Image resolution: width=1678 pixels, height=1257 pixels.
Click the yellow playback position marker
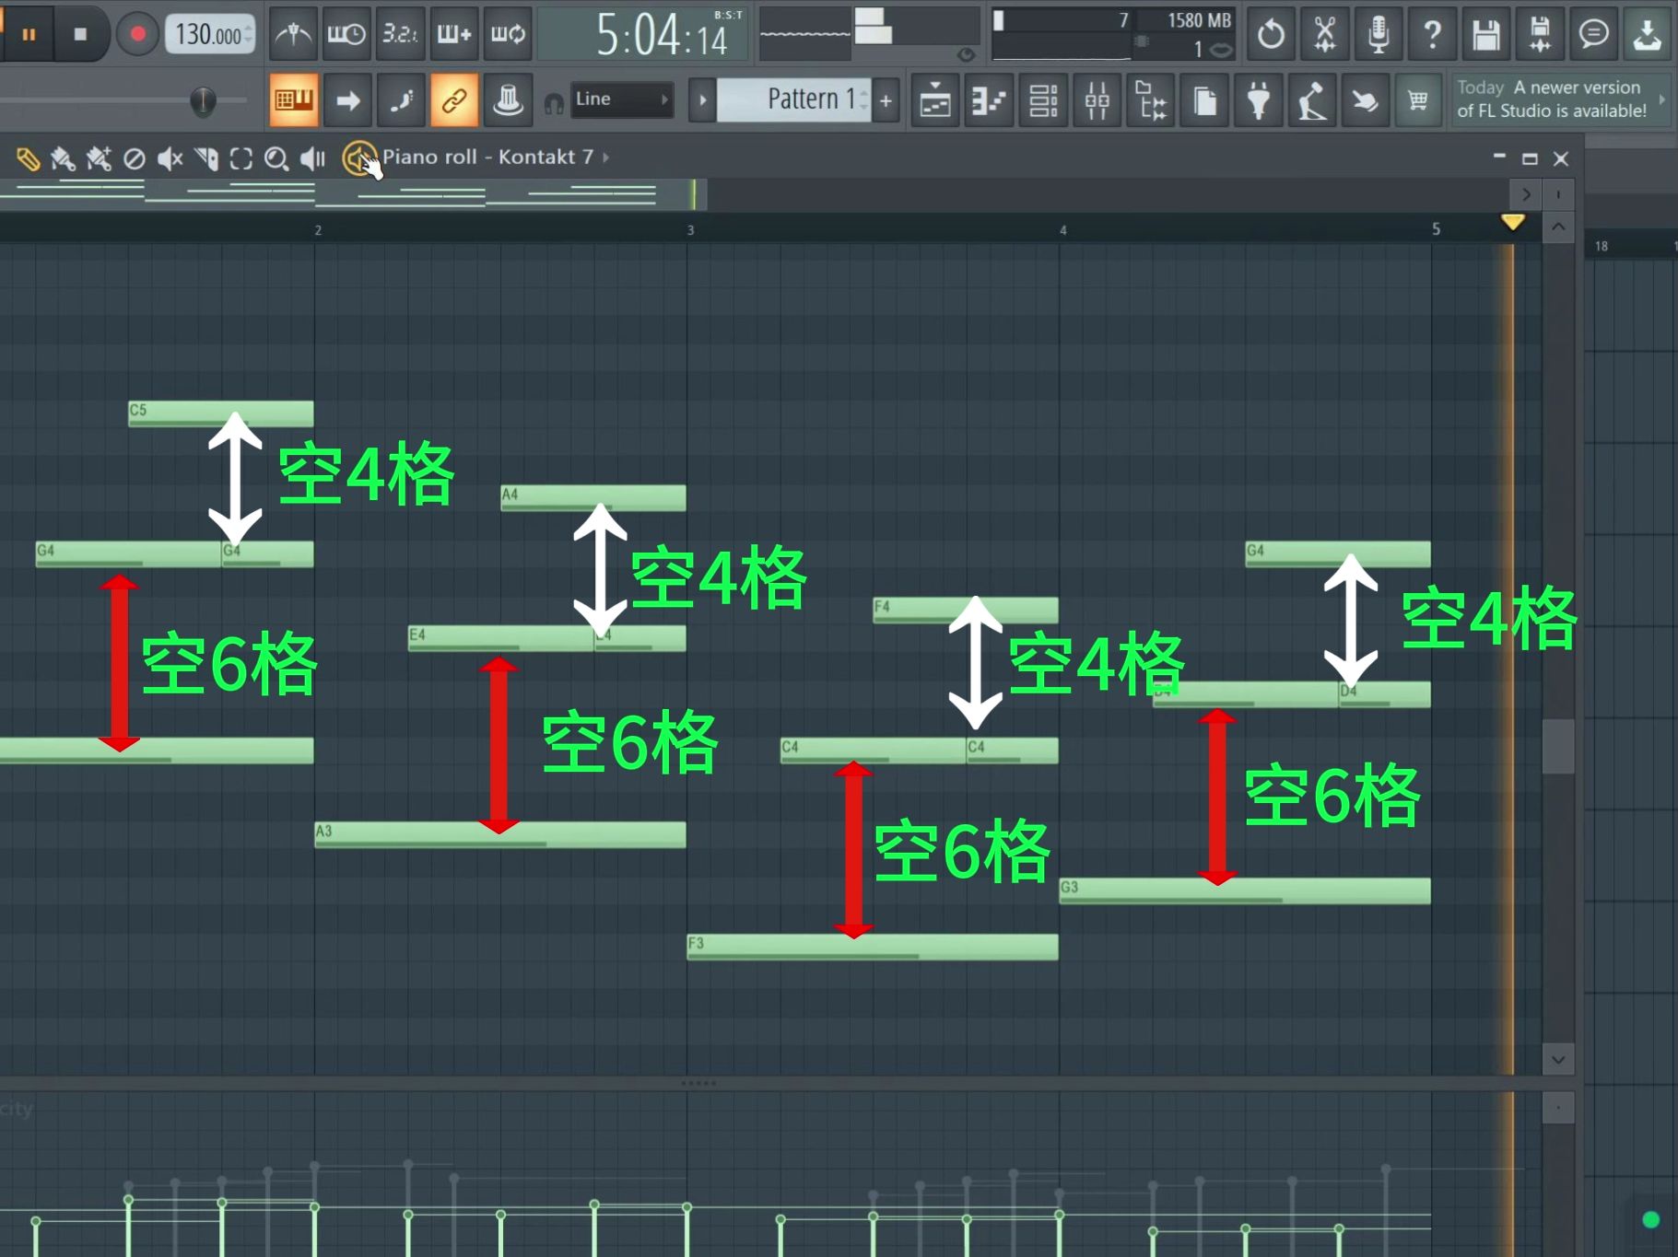tap(1512, 222)
